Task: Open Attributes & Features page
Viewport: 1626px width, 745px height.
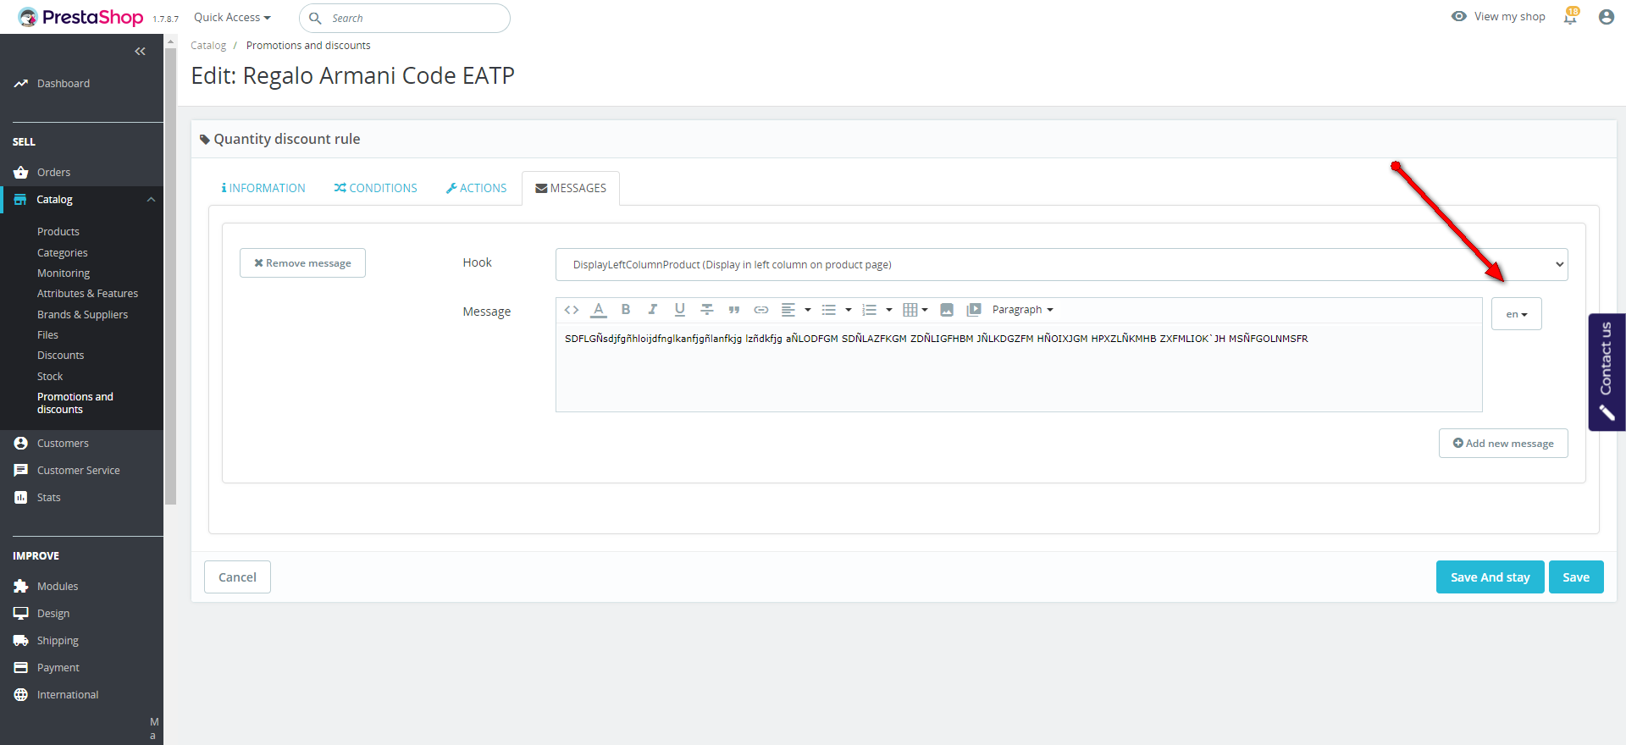Action: (87, 294)
